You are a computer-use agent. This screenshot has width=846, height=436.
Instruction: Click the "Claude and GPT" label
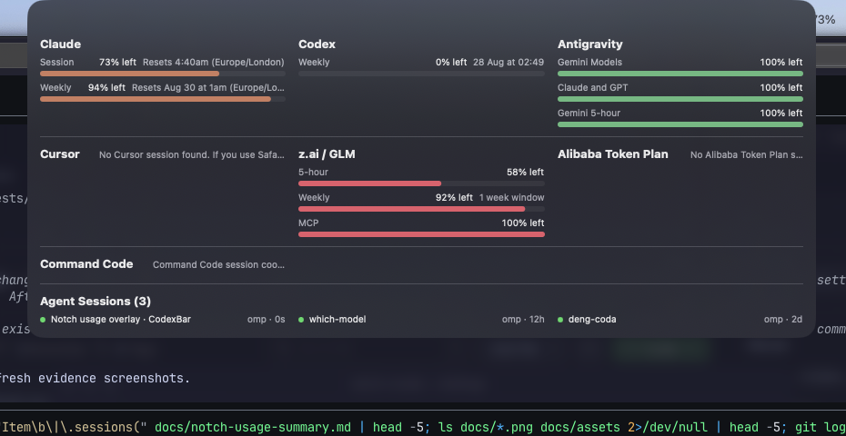592,87
